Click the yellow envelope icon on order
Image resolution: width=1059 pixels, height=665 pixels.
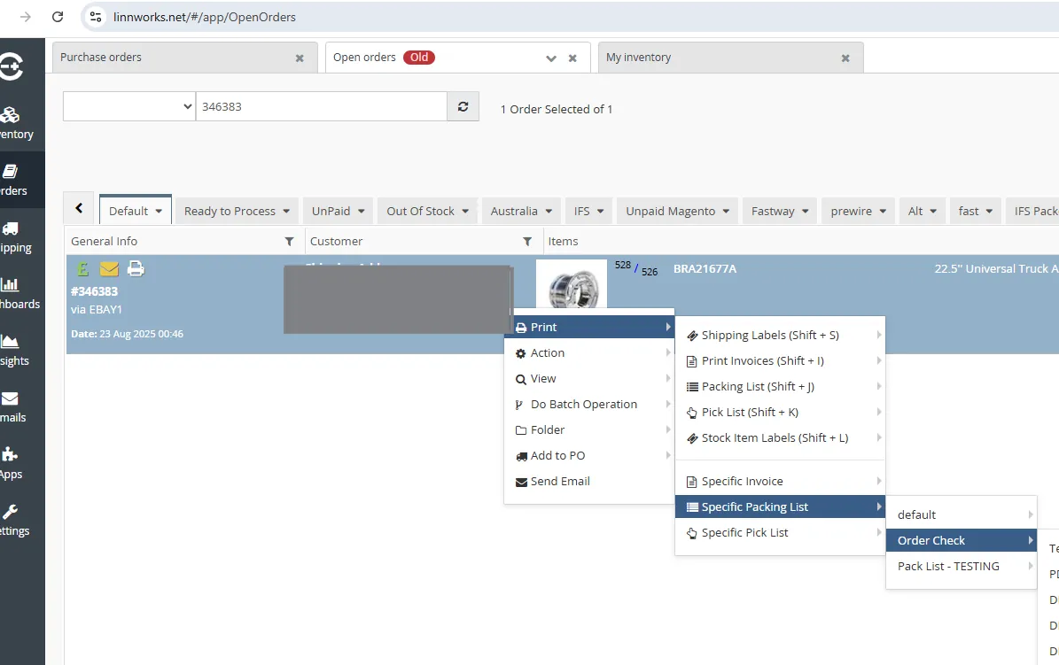109,269
